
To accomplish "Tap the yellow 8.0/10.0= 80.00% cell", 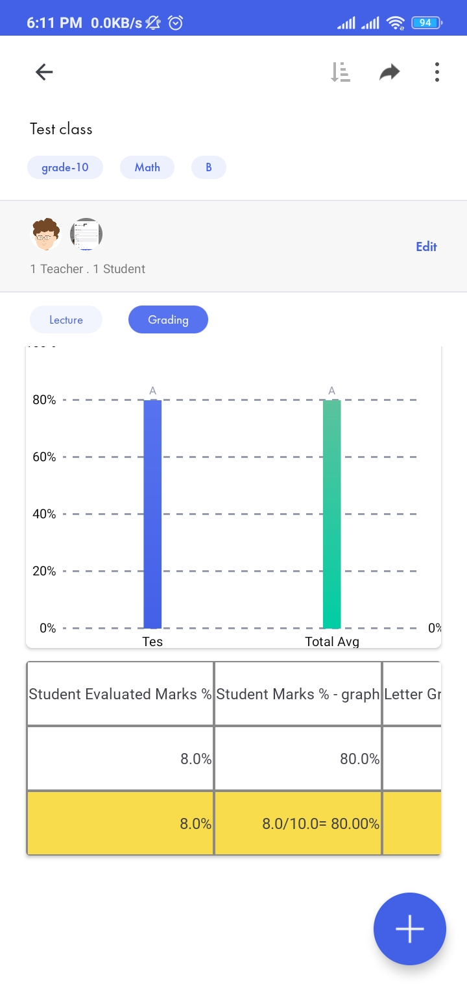I will tap(298, 824).
